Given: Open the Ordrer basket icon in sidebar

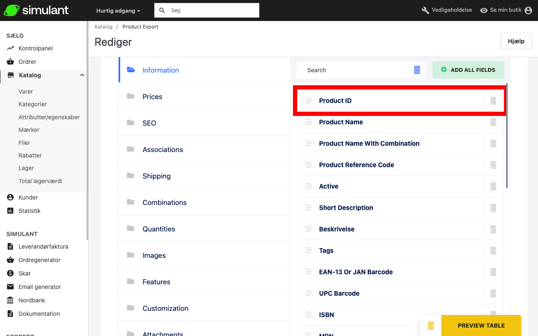Looking at the screenshot, I should click(x=11, y=62).
